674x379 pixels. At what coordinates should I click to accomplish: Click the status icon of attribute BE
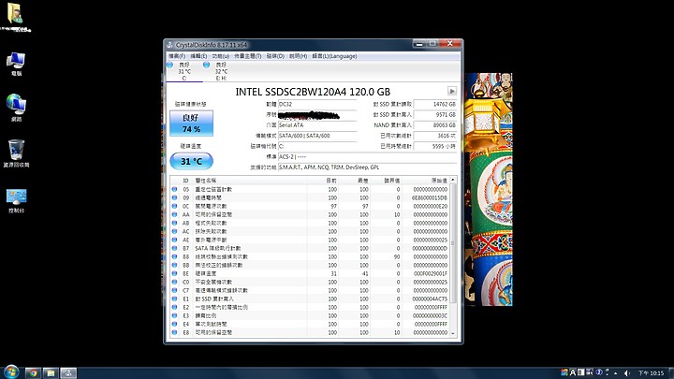pos(174,273)
